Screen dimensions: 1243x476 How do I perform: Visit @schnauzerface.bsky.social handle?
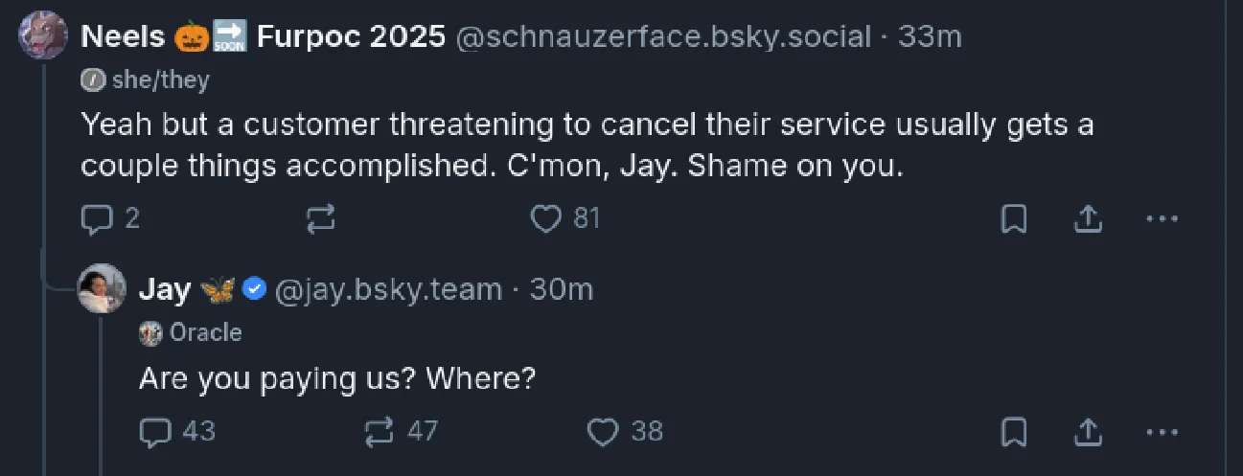664,37
